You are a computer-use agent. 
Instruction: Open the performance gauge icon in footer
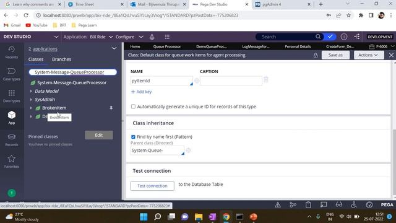pyautogui.click(x=369, y=205)
